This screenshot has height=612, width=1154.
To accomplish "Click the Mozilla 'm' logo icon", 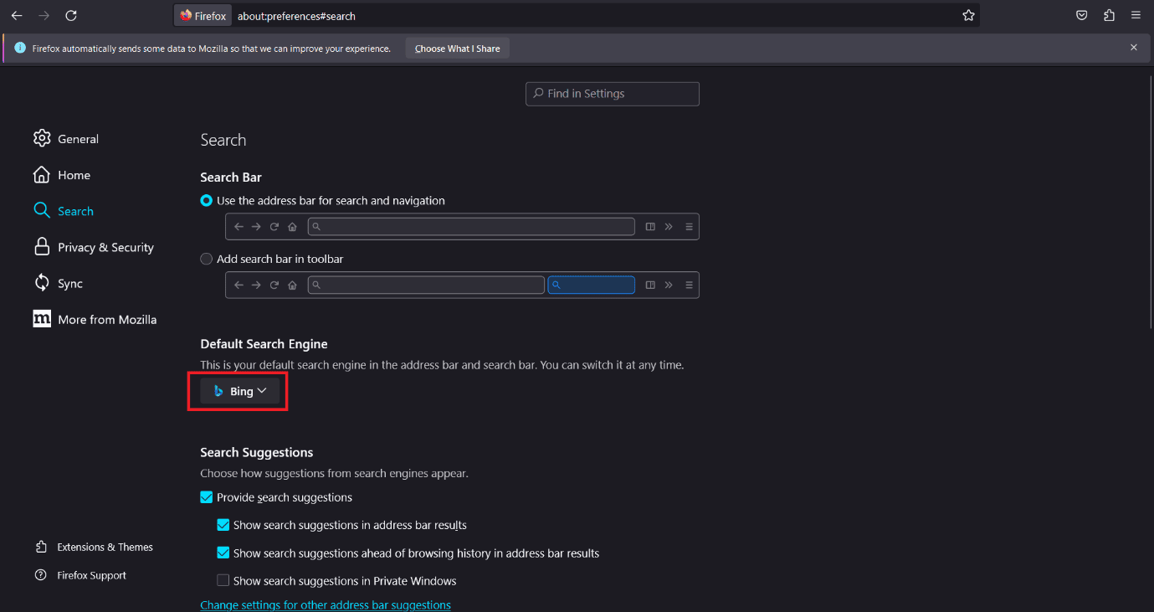I will (42, 318).
